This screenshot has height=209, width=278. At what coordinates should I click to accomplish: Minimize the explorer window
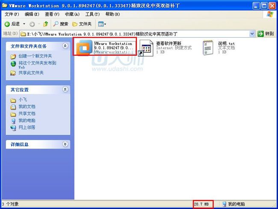[x=256, y=6]
